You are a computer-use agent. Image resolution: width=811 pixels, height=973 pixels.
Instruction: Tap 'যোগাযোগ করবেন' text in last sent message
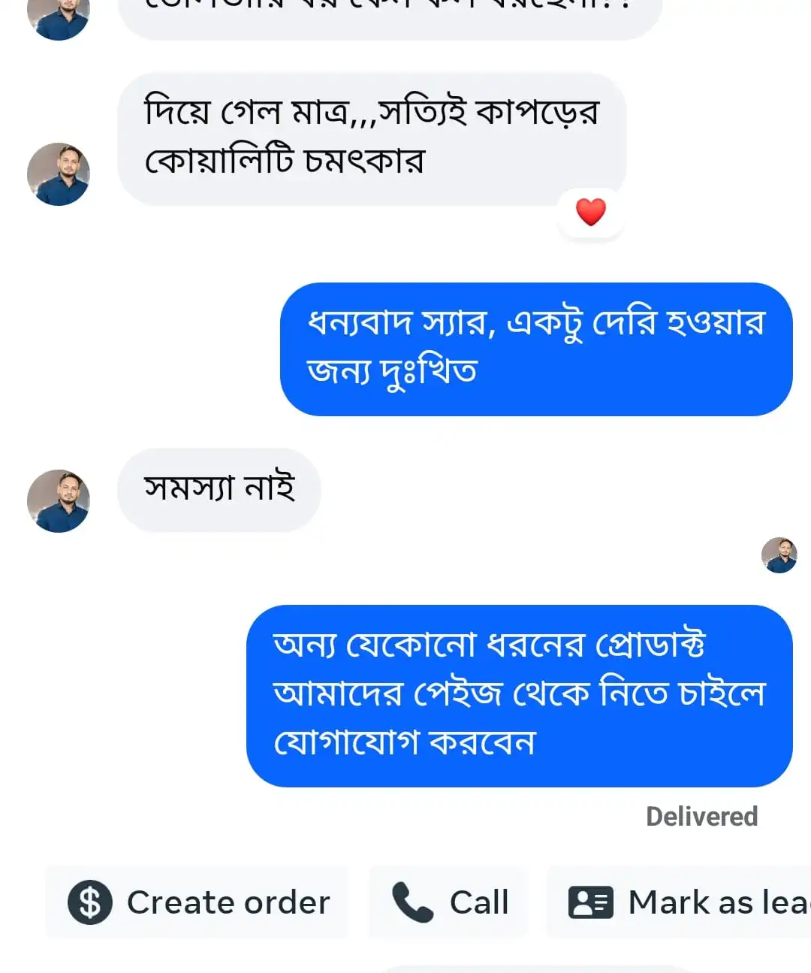click(x=405, y=743)
